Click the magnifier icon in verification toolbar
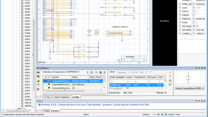Image resolution: width=208 pixels, height=117 pixels. (x=96, y=73)
